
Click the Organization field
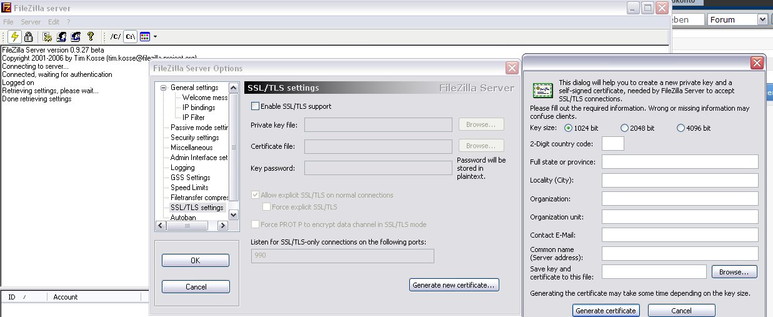point(680,199)
